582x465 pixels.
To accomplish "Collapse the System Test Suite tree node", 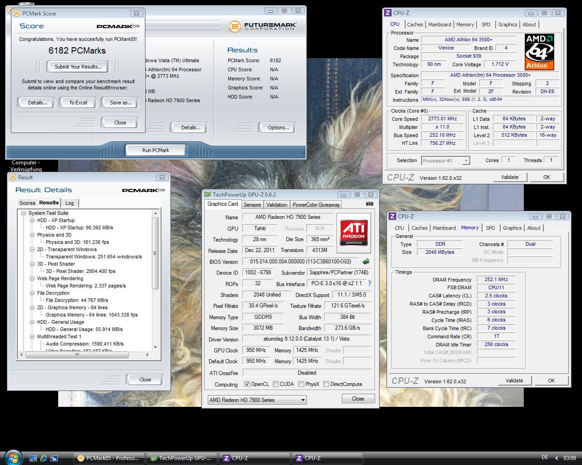I will pyautogui.click(x=24, y=213).
